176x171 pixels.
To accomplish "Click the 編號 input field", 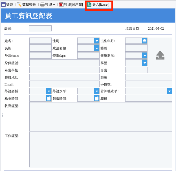I will click(40, 28).
